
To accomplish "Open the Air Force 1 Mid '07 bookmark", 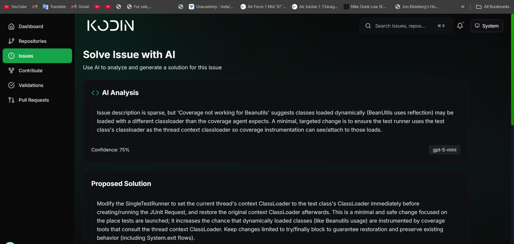I will [263, 7].
